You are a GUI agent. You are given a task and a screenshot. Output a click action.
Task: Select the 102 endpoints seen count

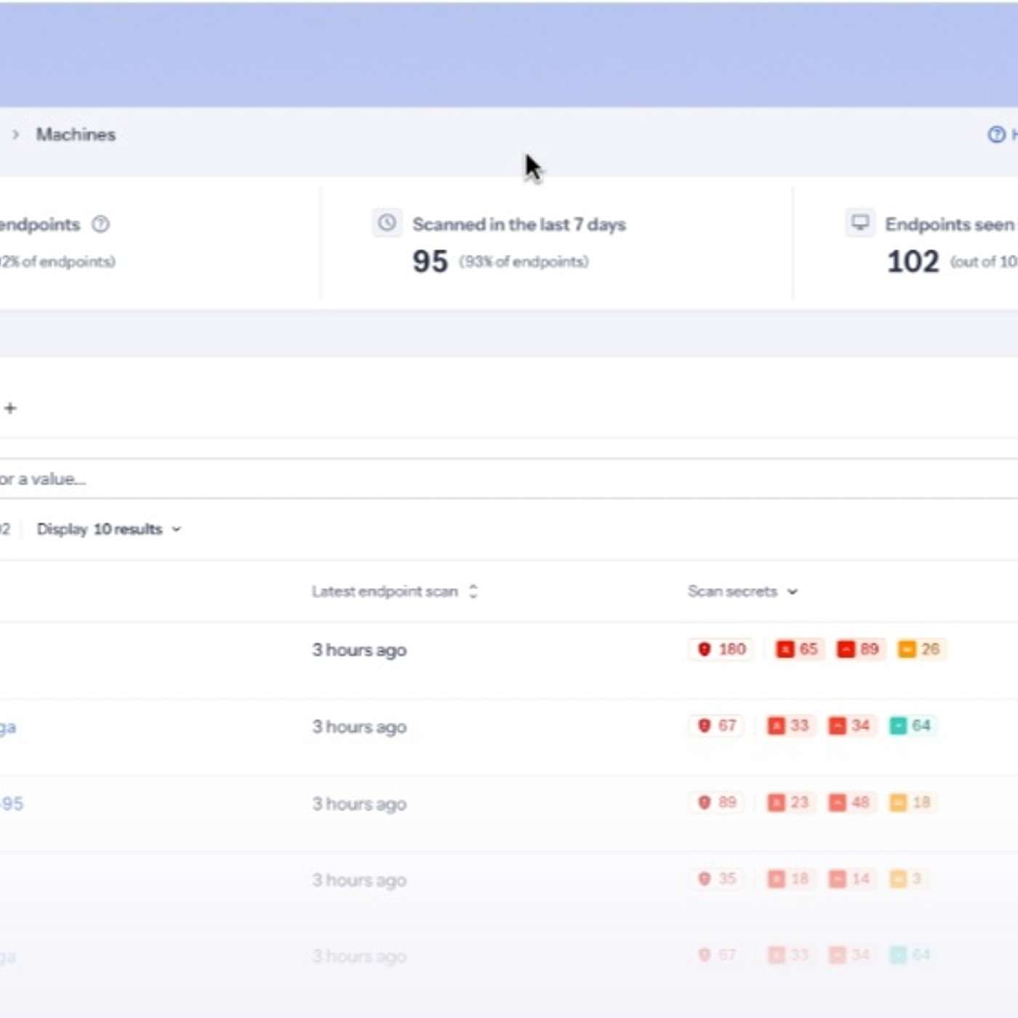pos(913,262)
